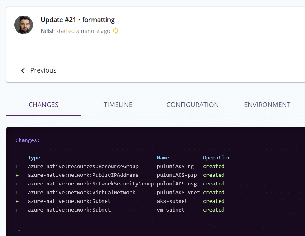Click the NillsF username link
Viewport: 305px width, 236px height.
pos(48,31)
